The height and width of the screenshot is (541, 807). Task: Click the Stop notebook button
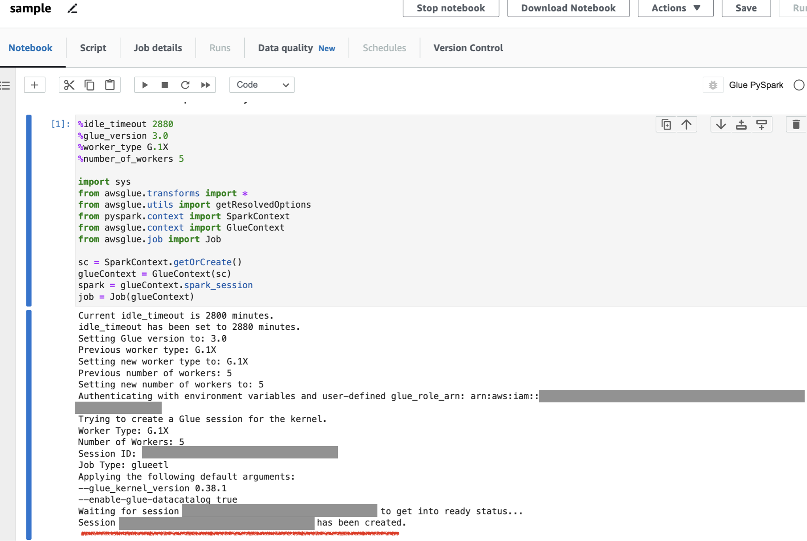(450, 8)
